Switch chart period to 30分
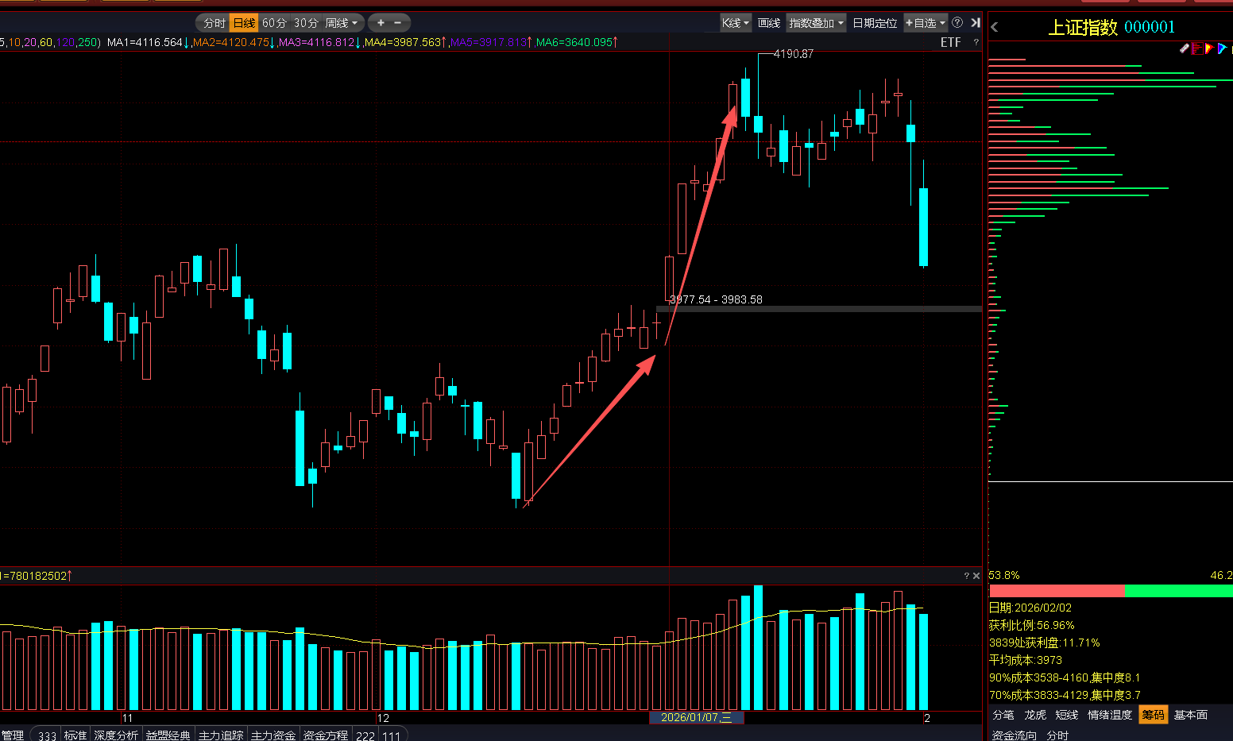Viewport: 1233px width, 741px height. [306, 23]
